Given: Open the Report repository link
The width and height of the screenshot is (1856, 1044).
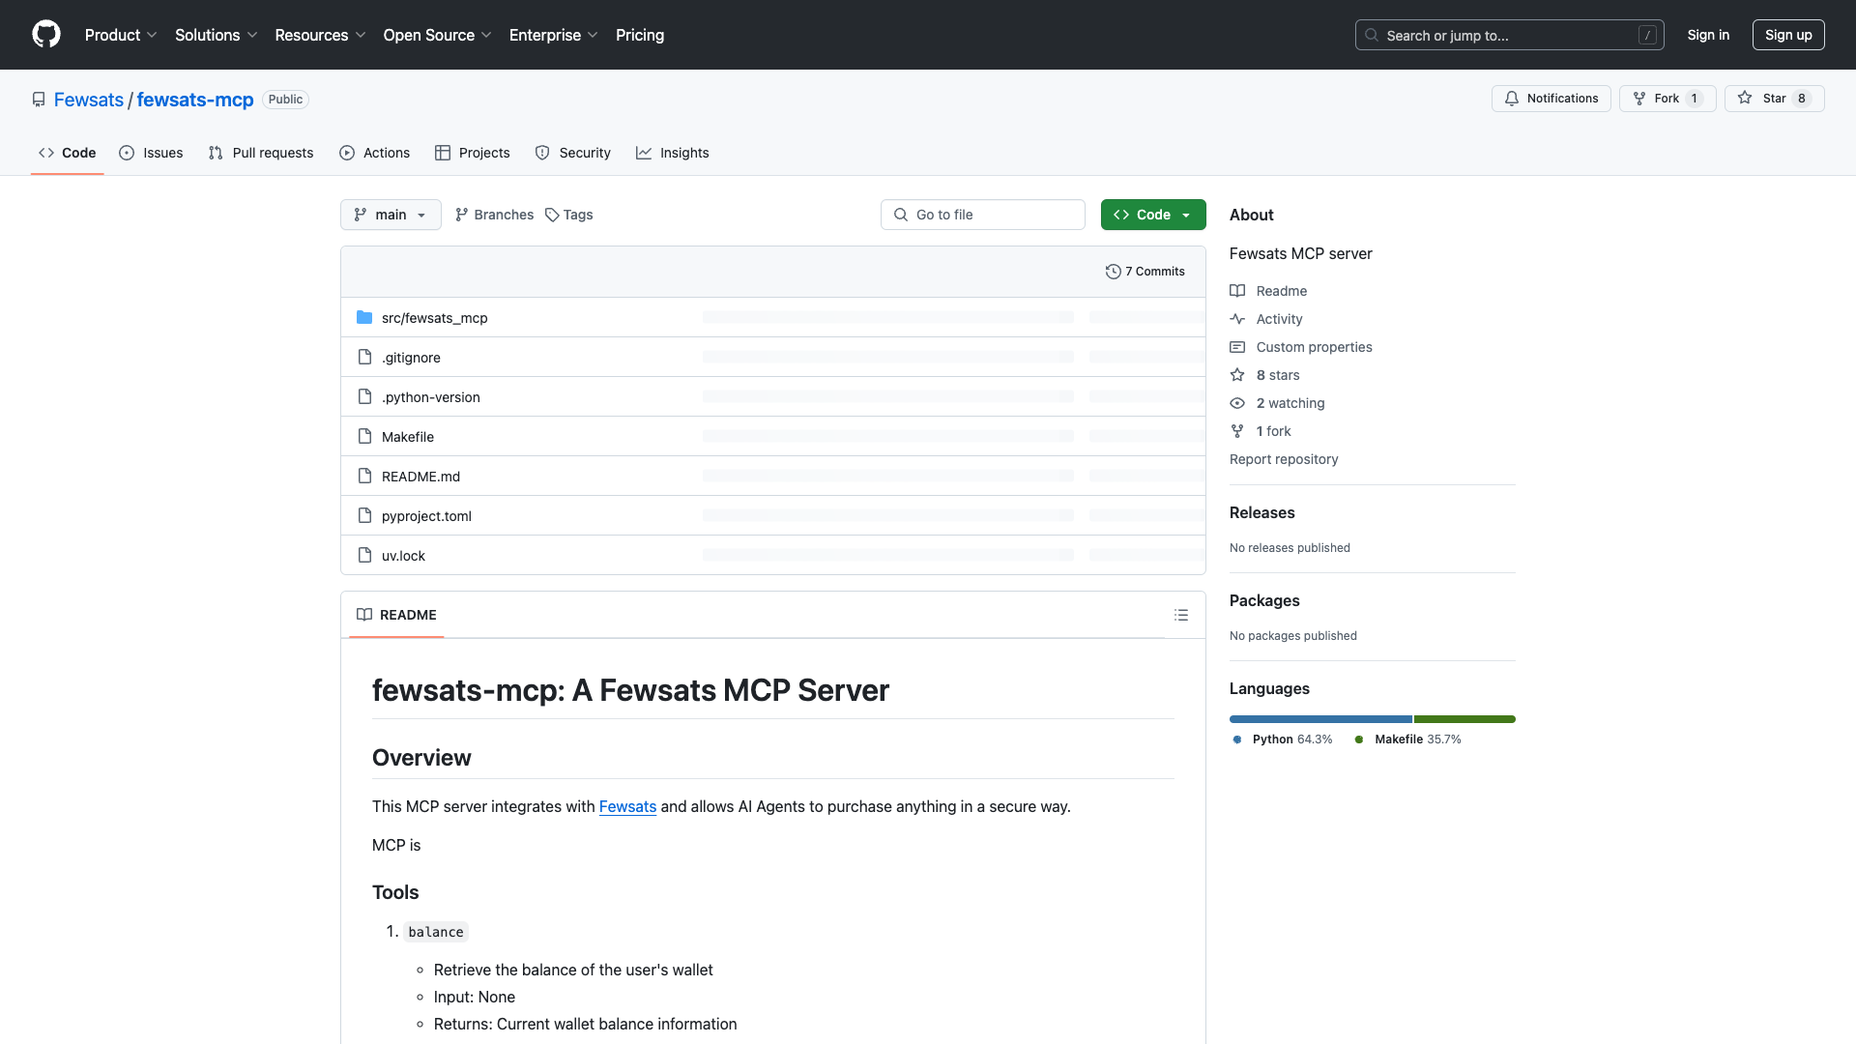Looking at the screenshot, I should click(x=1283, y=459).
